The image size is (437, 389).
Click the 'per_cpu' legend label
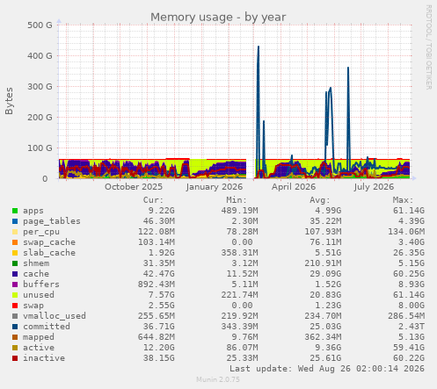(x=41, y=232)
